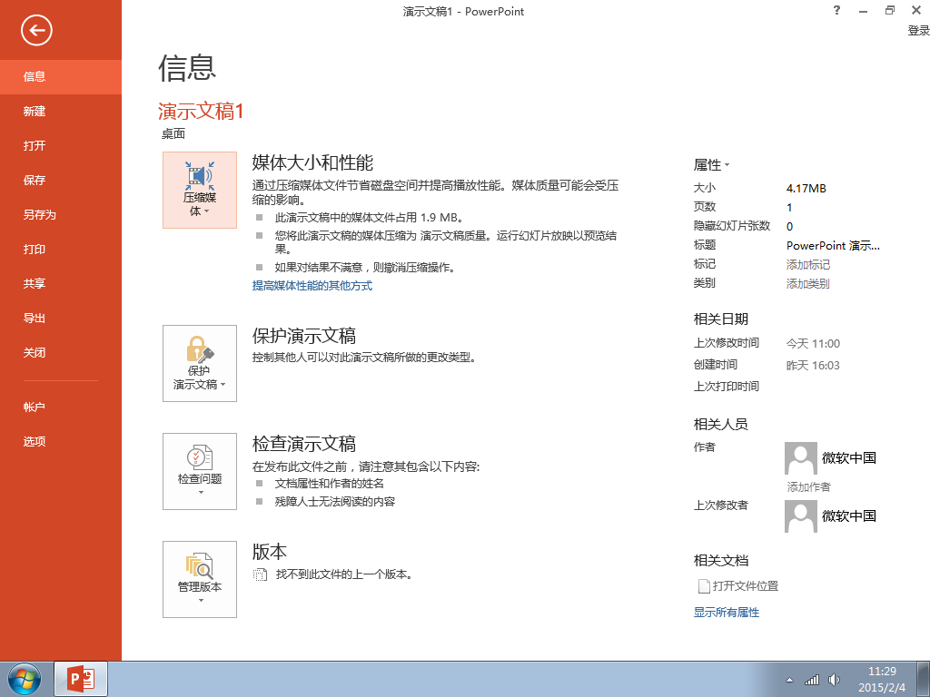Open the 选项 options item
This screenshot has height=697, width=930.
[61, 442]
